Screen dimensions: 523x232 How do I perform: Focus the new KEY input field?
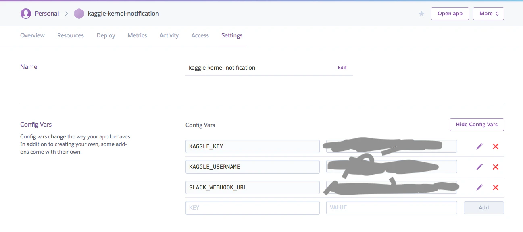(252, 208)
